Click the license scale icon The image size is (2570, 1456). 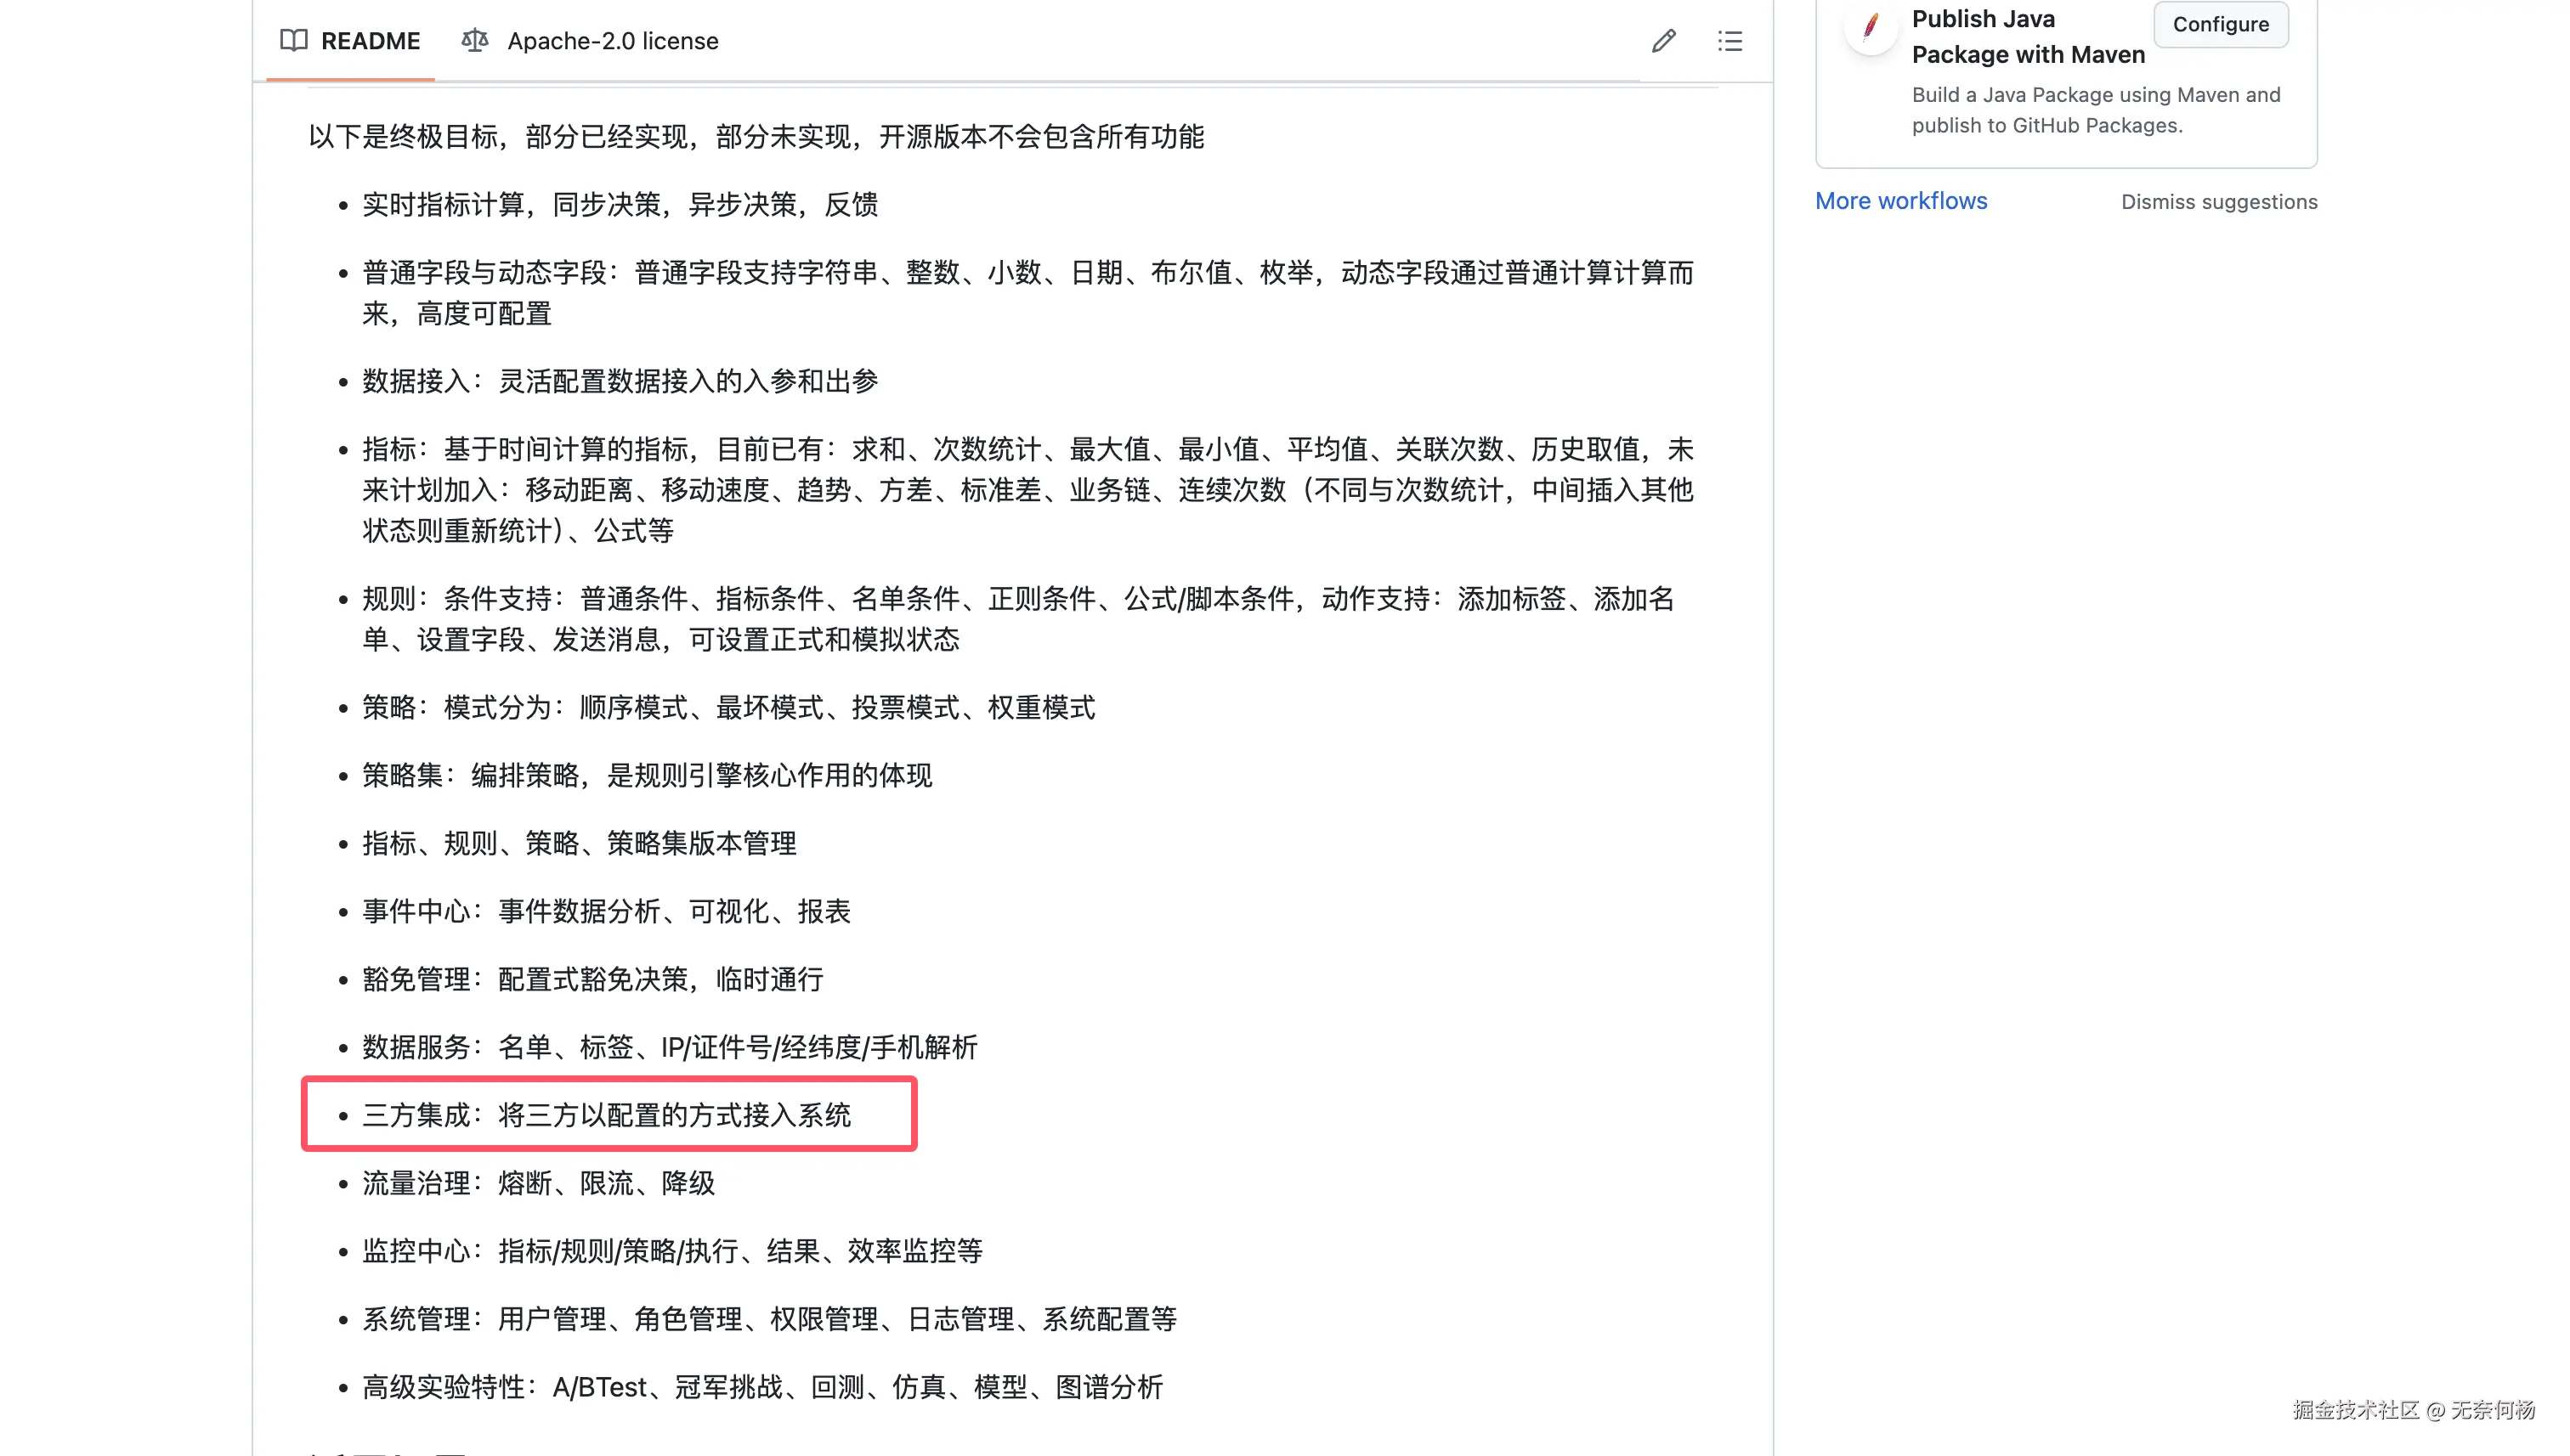(474, 41)
